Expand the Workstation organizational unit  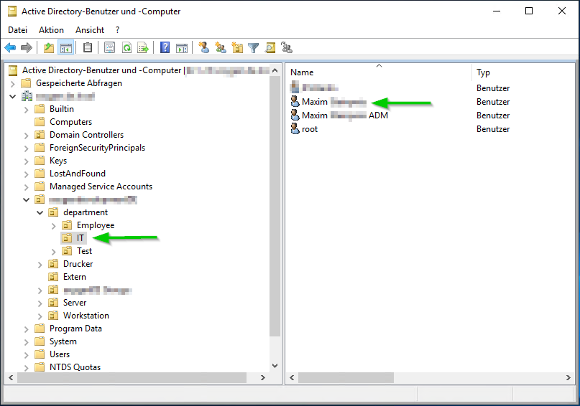point(40,316)
